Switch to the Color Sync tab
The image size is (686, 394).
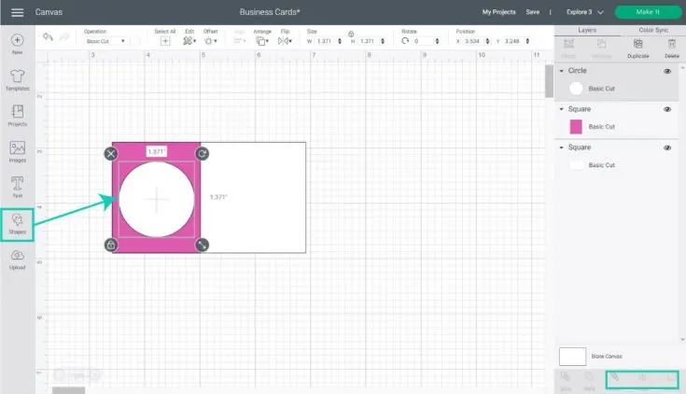(x=652, y=30)
